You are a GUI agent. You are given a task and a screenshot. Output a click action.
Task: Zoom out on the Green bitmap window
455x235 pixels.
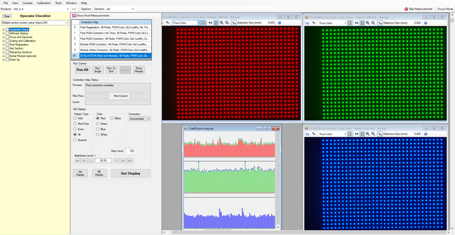[x=373, y=23]
